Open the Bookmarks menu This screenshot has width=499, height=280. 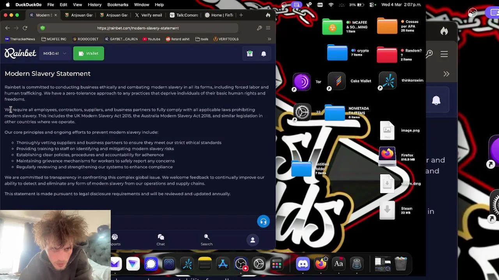118,5
